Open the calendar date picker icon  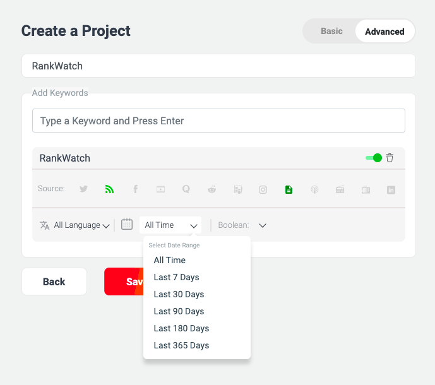(127, 224)
